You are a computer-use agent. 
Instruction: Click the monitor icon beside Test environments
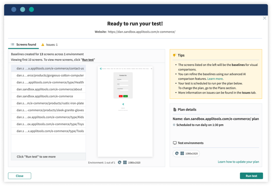click(x=175, y=143)
